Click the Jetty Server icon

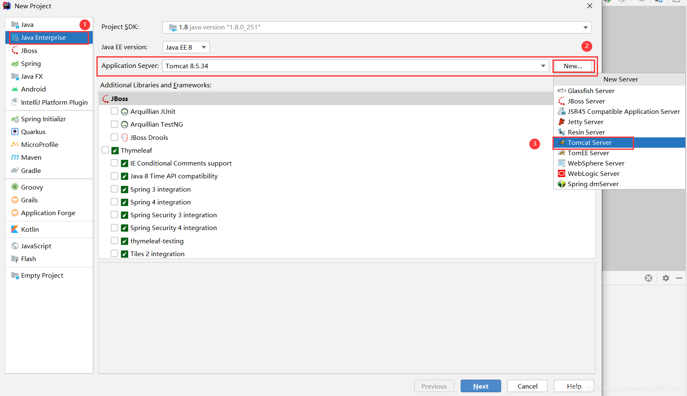pos(562,122)
